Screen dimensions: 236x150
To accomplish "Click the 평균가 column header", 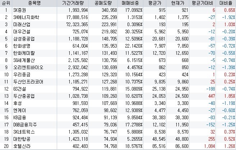I will pyautogui.click(x=155, y=3).
